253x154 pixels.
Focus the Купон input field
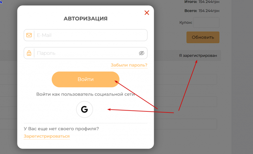tap(206, 22)
